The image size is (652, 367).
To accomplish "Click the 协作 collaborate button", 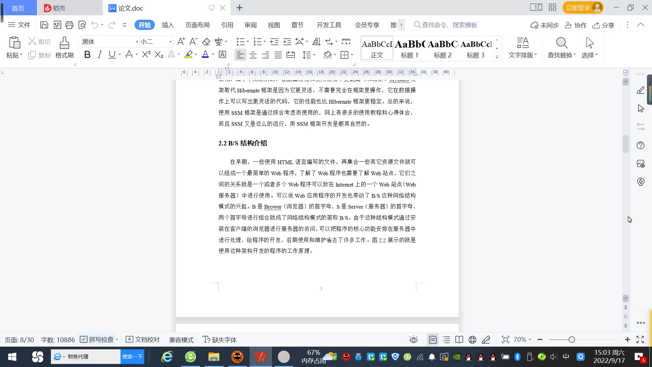I will 576,25.
